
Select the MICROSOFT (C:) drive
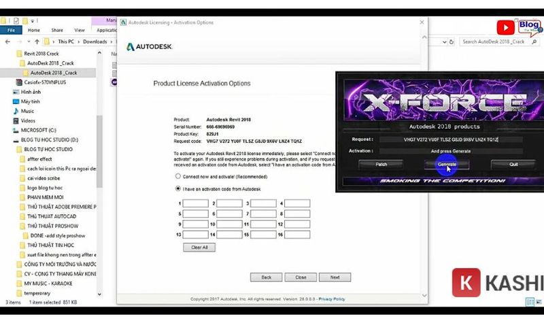coord(41,130)
